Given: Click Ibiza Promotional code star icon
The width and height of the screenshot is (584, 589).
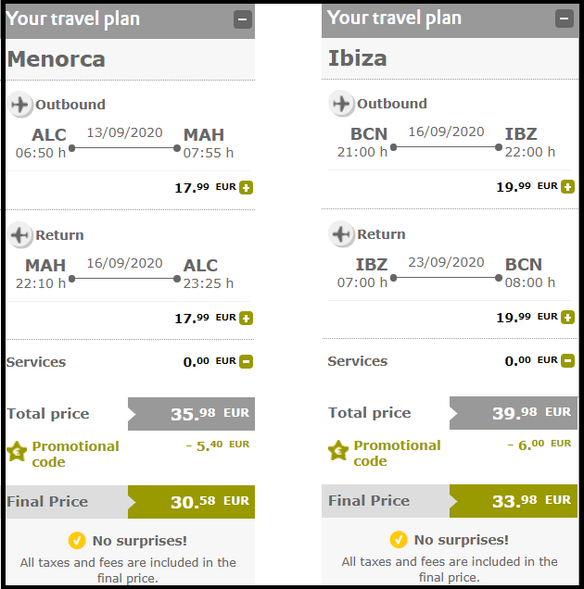Looking at the screenshot, I should coord(338,450).
